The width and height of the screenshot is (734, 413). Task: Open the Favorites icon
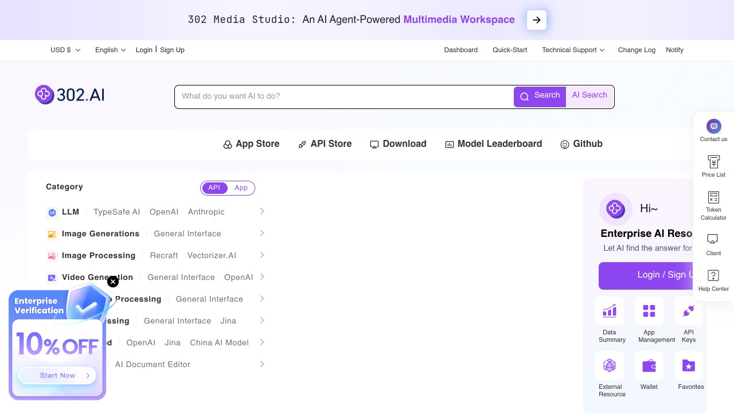689,365
